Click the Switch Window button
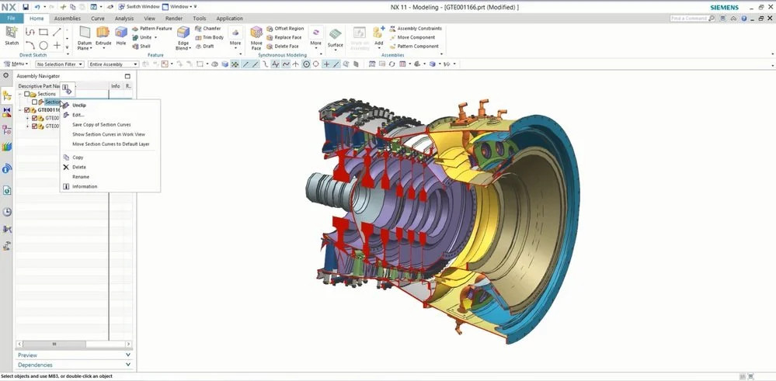Image resolution: width=776 pixels, height=381 pixels. point(137,7)
